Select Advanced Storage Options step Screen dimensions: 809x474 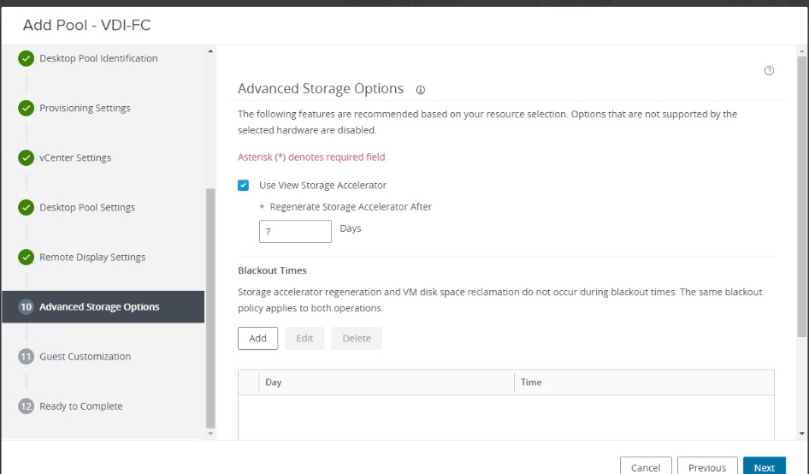tap(99, 307)
